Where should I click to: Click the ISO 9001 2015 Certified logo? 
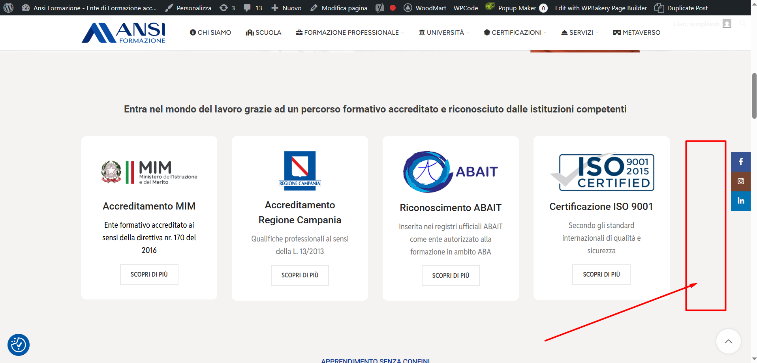601,172
